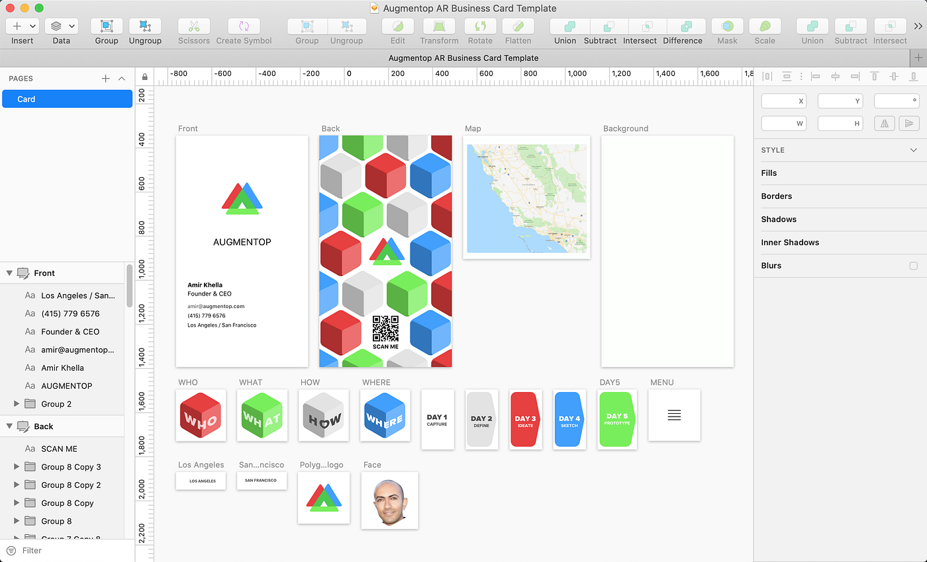927x562 pixels.
Task: Click the Y position field
Action: [x=840, y=101]
